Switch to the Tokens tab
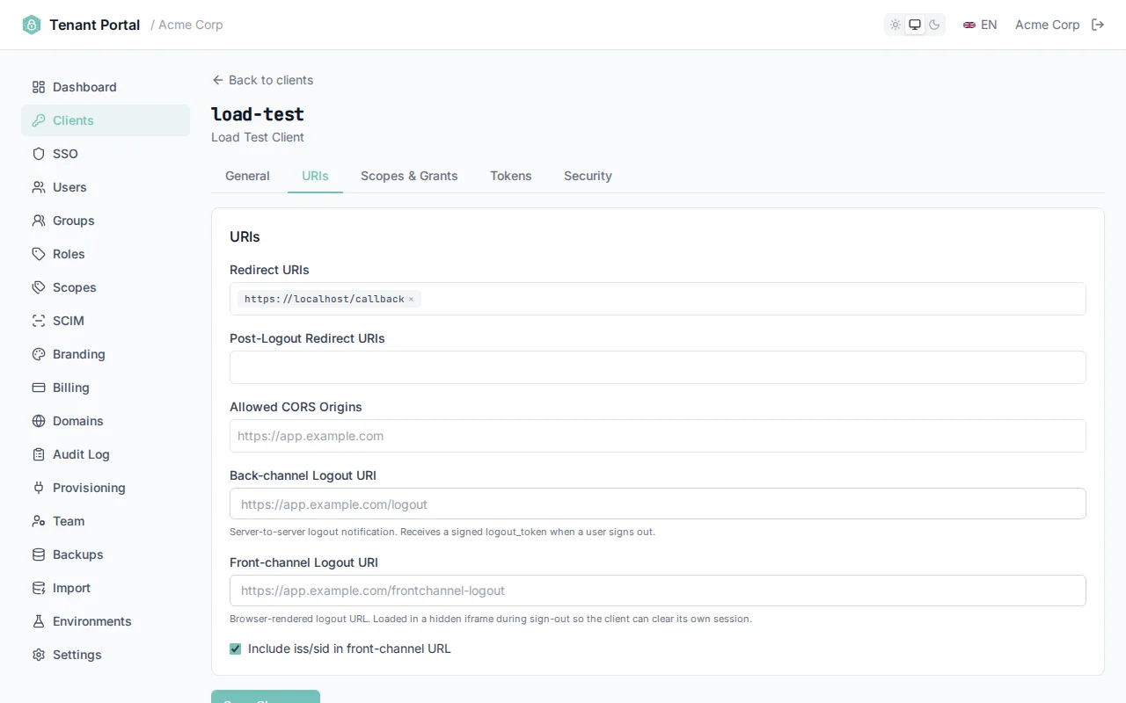1126x703 pixels. (x=511, y=176)
